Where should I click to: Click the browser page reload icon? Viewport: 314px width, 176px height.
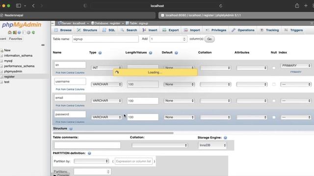221,6
